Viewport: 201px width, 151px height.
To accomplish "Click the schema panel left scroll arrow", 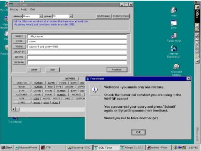I will (13, 109).
